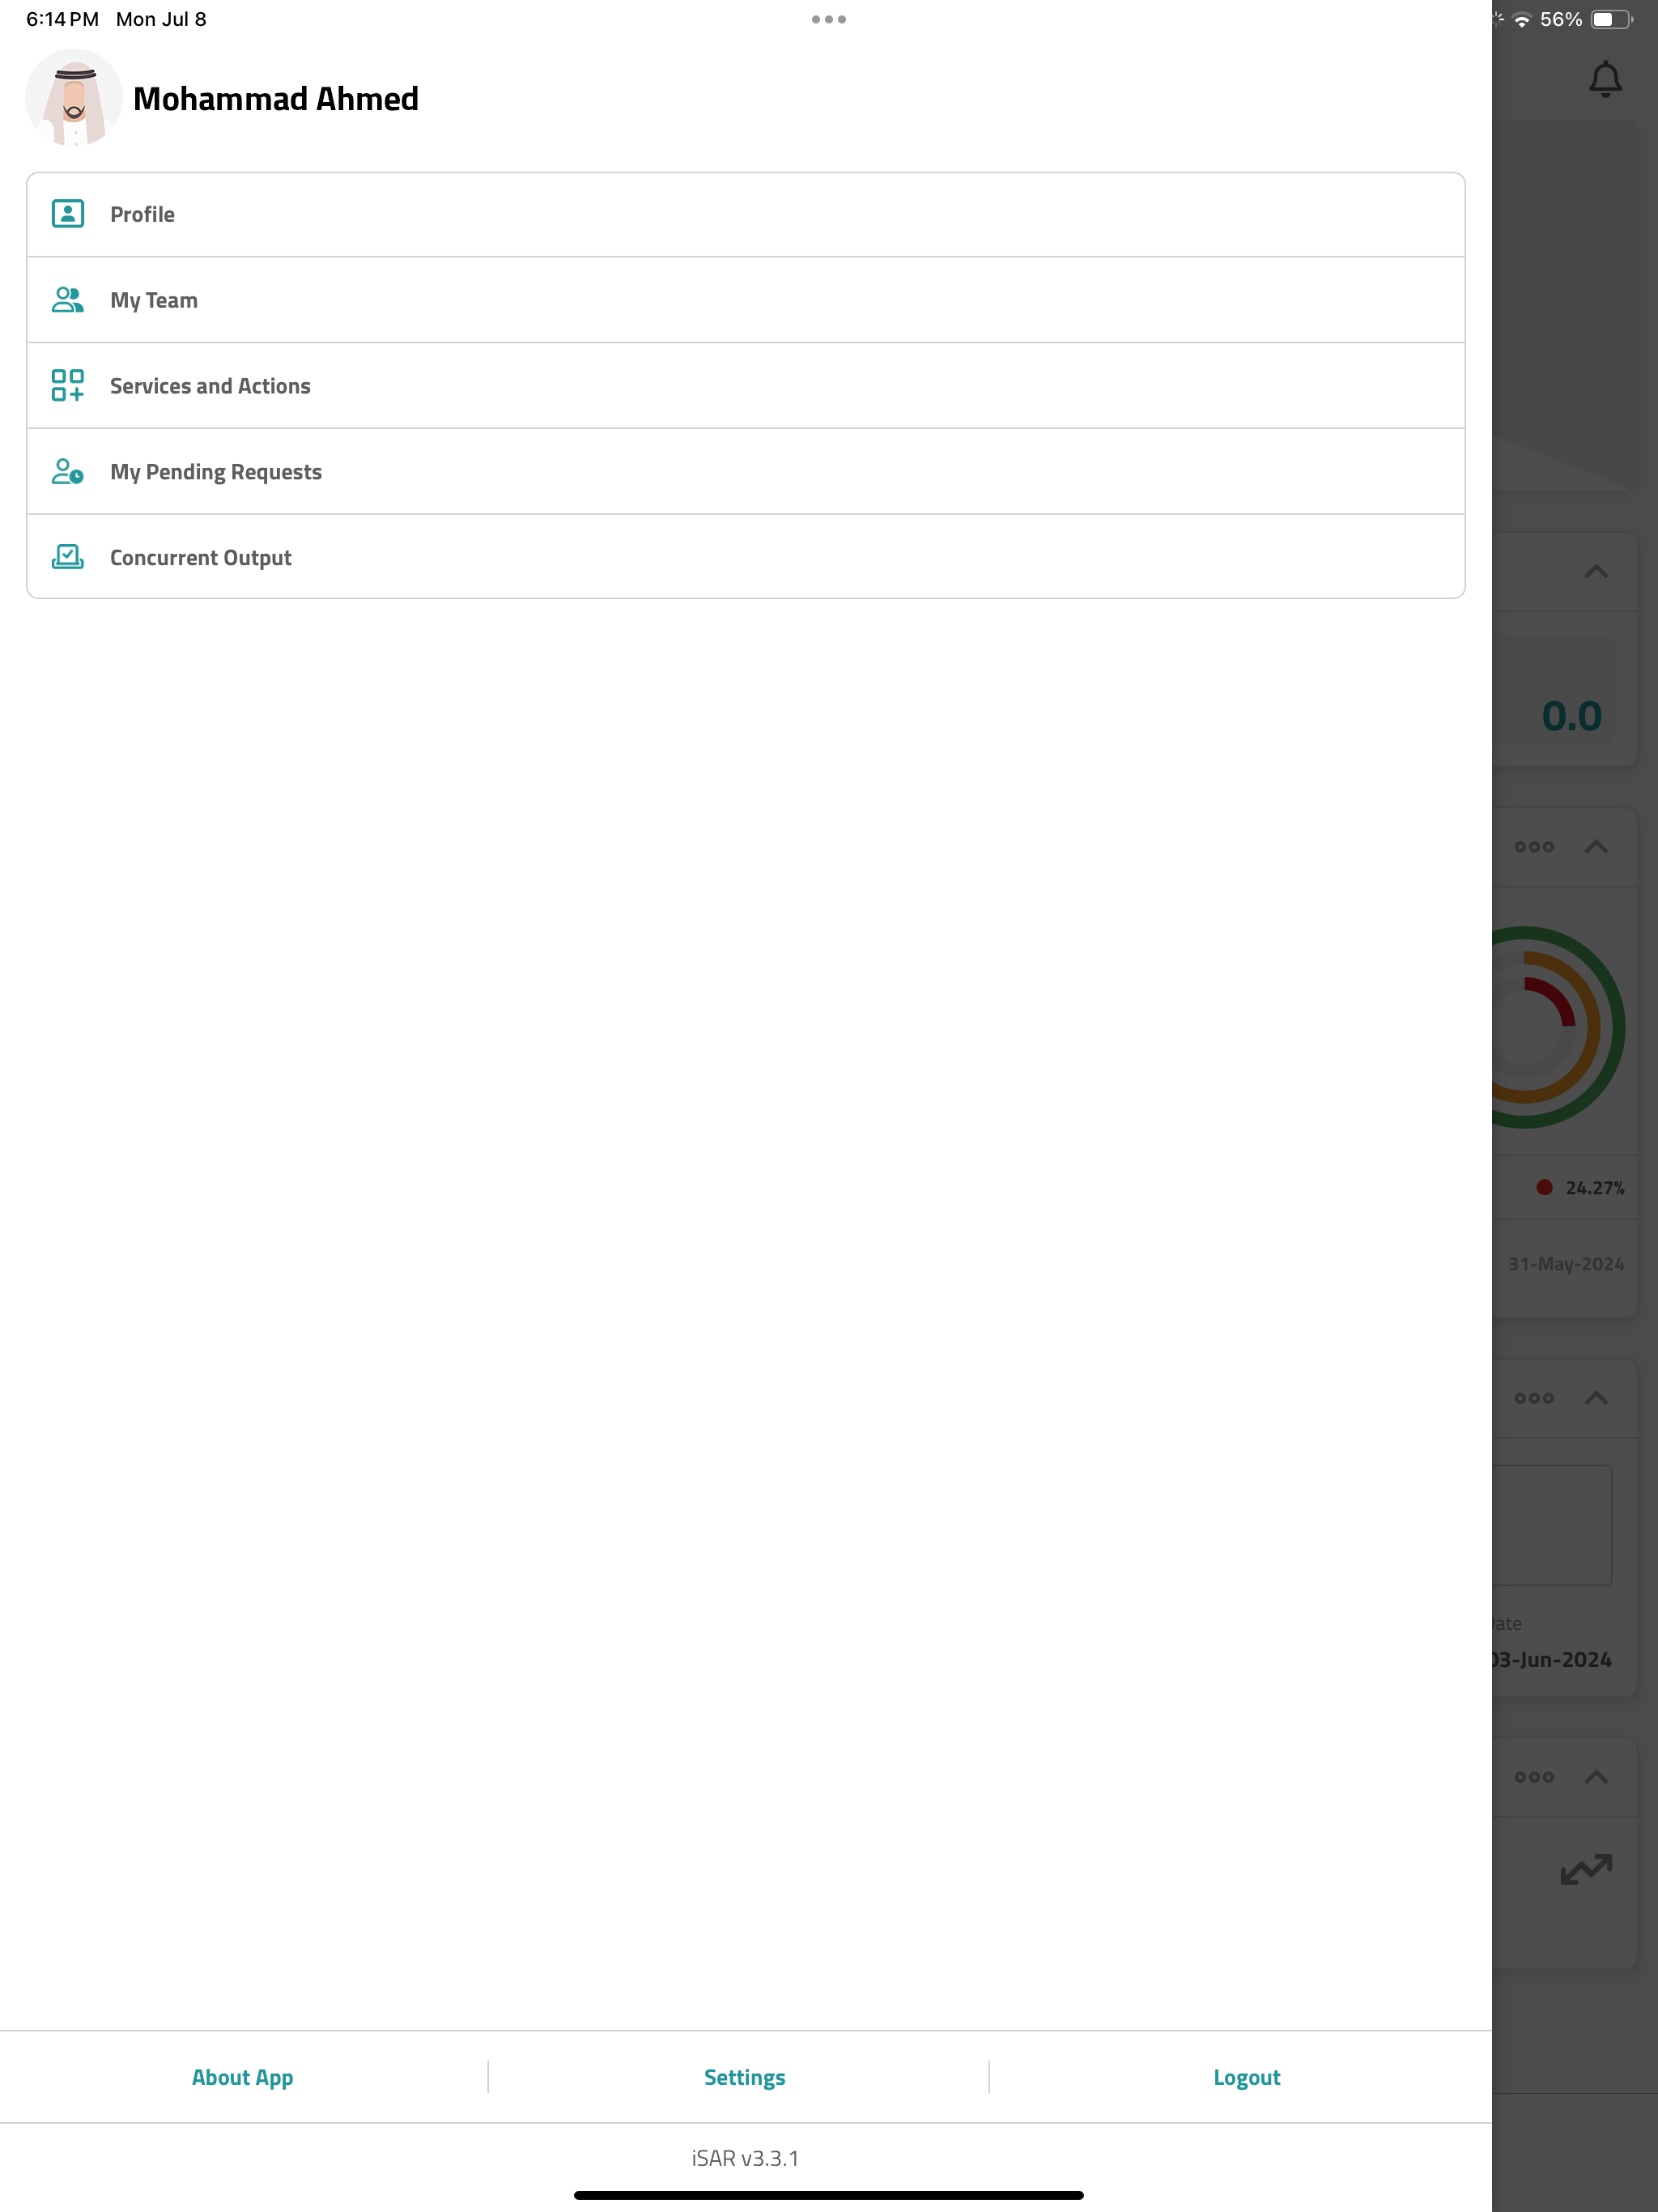This screenshot has width=1658, height=2212.
Task: Tap the Concurrent Output laptop-check icon
Action: tap(68, 557)
